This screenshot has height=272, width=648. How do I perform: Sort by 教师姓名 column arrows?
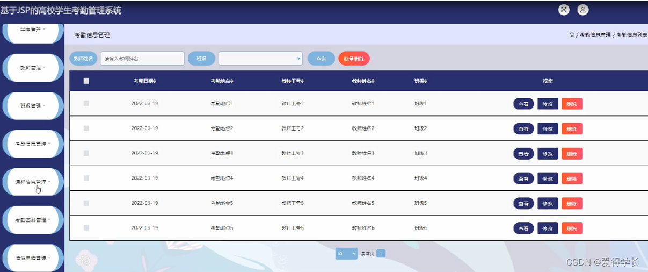pyautogui.click(x=373, y=81)
